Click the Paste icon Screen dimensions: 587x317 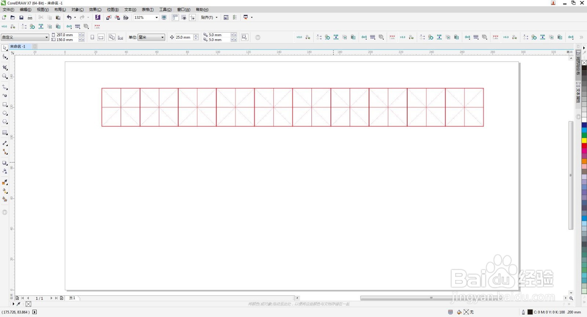[58, 17]
